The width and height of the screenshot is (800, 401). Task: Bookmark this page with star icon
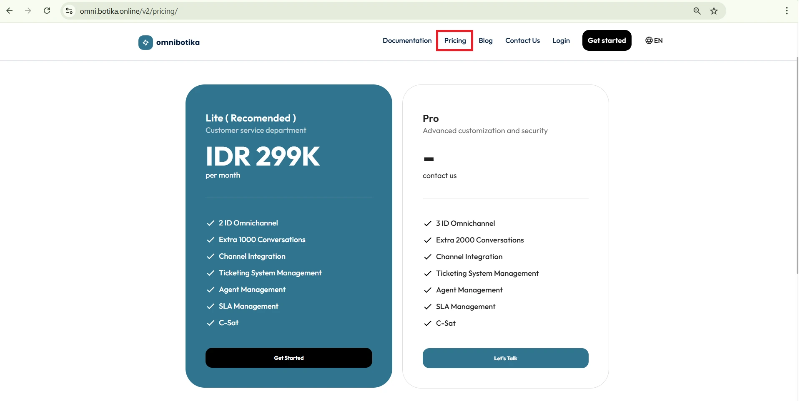pyautogui.click(x=714, y=11)
